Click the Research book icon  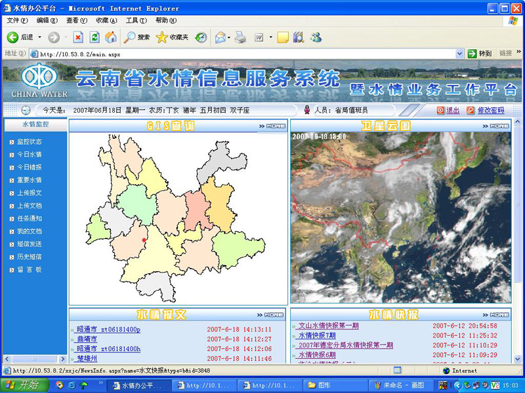(299, 37)
